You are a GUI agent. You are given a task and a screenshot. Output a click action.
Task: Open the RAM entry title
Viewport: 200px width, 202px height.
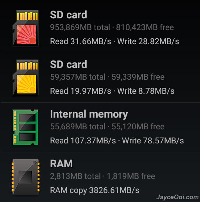(x=61, y=164)
